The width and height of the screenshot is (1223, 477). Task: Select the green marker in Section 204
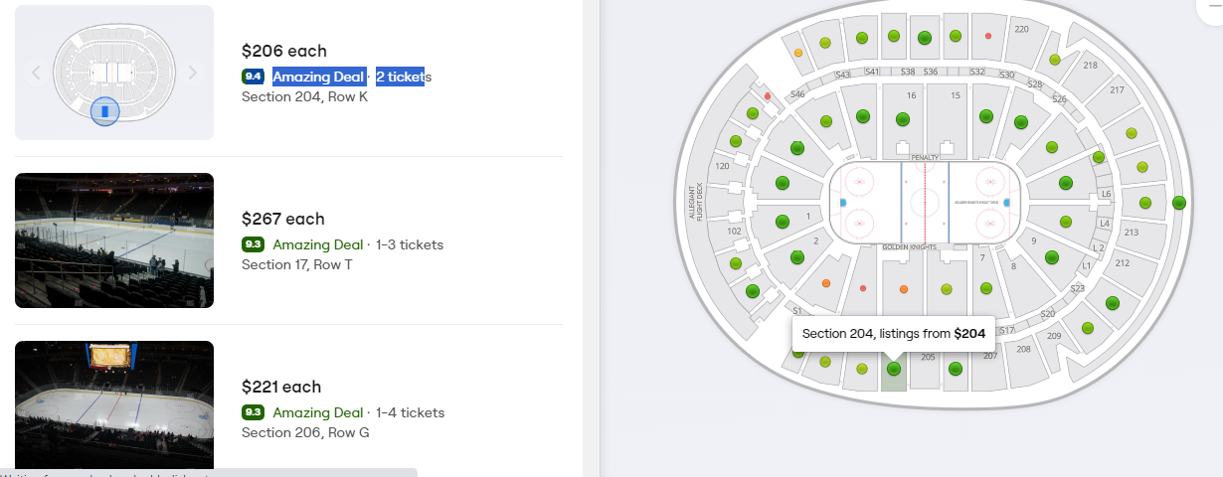point(893,369)
